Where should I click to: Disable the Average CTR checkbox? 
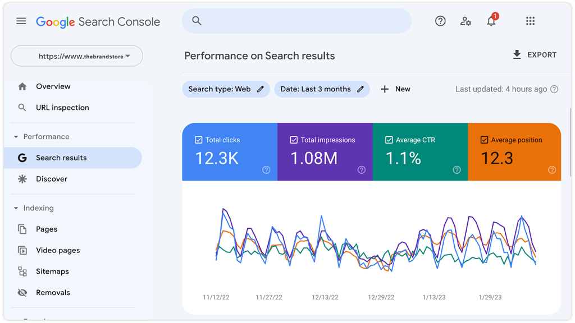pos(389,140)
